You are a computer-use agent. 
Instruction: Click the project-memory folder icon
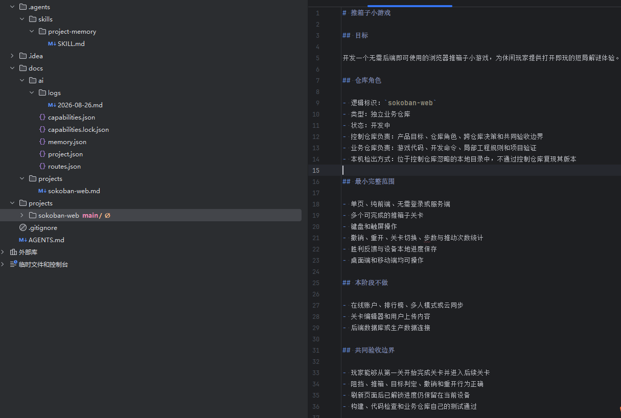(x=42, y=31)
